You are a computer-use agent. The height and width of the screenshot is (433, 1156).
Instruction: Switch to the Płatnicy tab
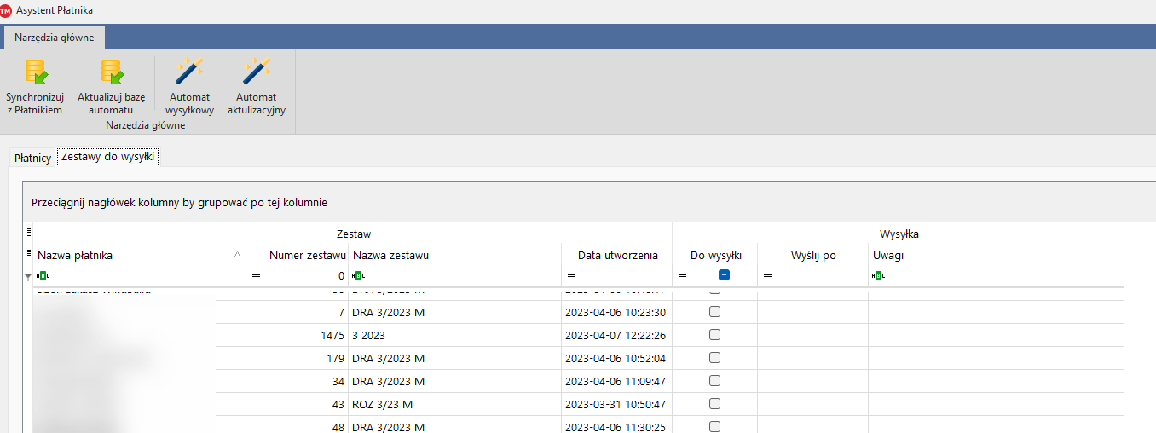tap(33, 158)
